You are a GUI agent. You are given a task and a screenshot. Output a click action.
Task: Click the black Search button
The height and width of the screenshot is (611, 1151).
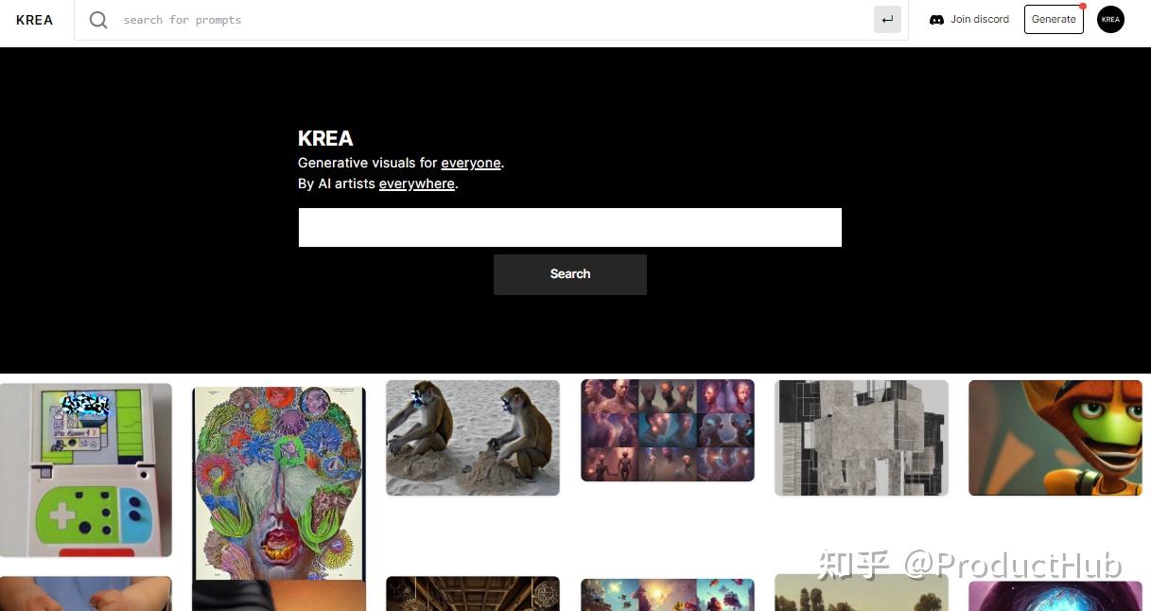(570, 274)
